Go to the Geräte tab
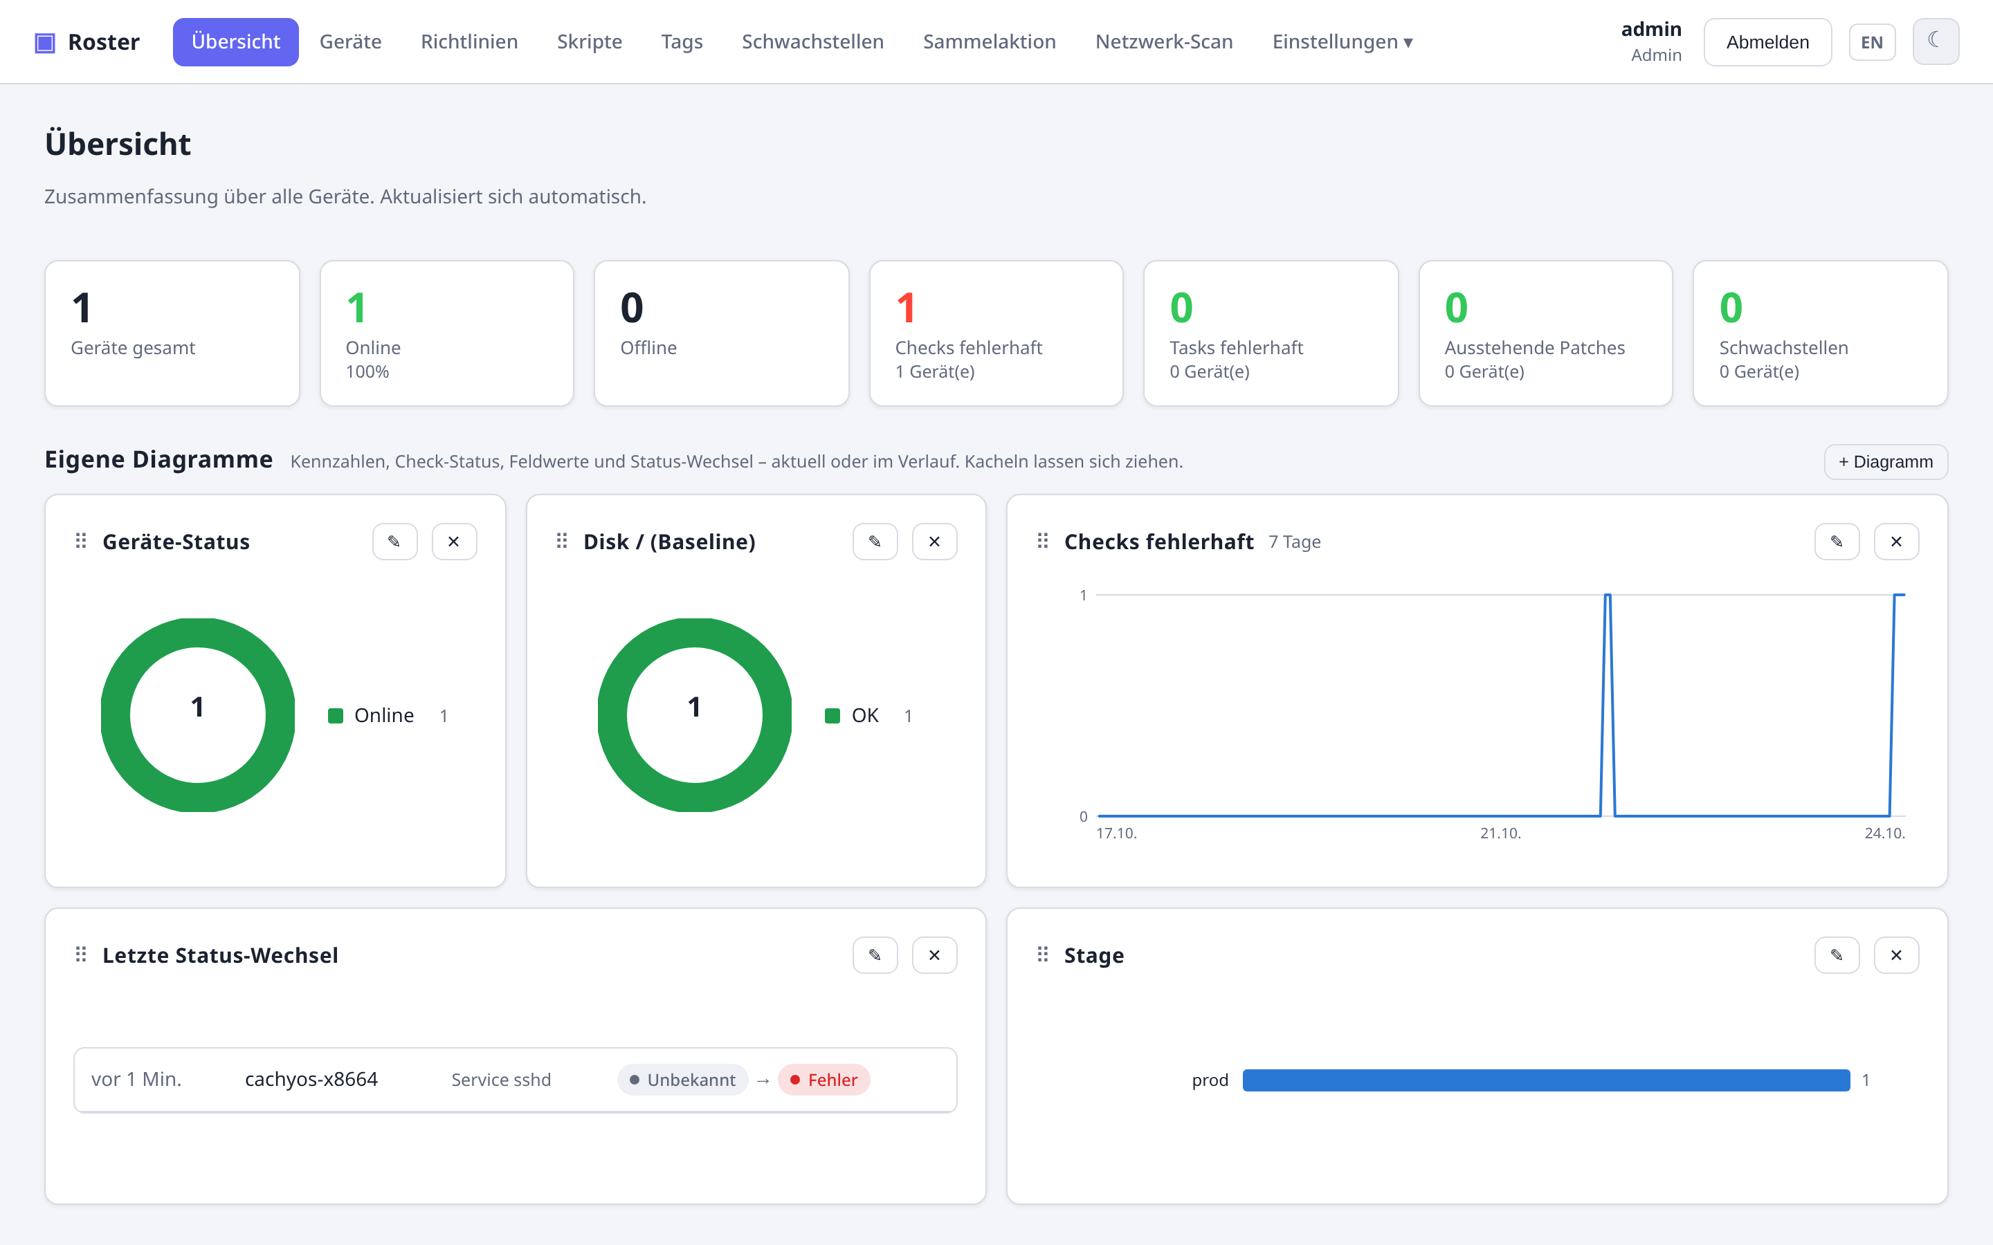Viewport: 1993px width, 1245px height. click(351, 42)
